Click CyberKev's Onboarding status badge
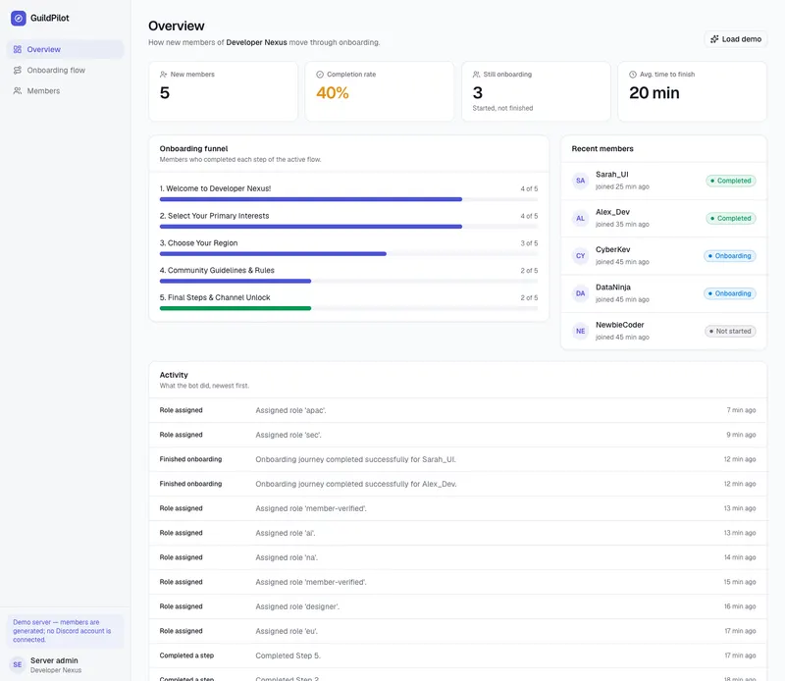Image resolution: width=785 pixels, height=681 pixels. pyautogui.click(x=730, y=256)
